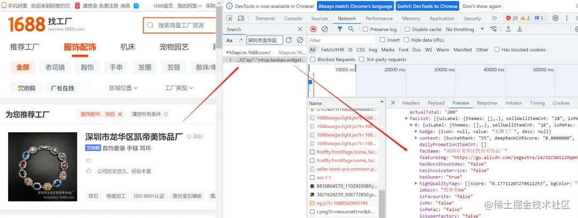Refresh the search results
The image size is (578, 218).
click(288, 40)
